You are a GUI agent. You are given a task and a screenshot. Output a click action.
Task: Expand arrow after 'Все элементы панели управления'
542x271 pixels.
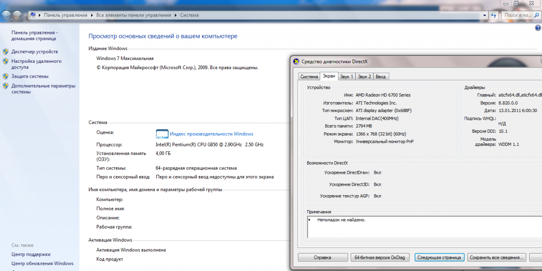tap(176, 15)
